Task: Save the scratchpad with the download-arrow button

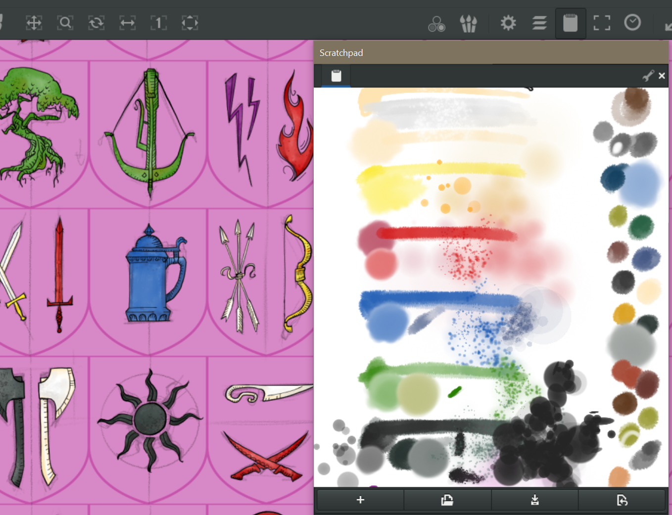Action: [534, 500]
